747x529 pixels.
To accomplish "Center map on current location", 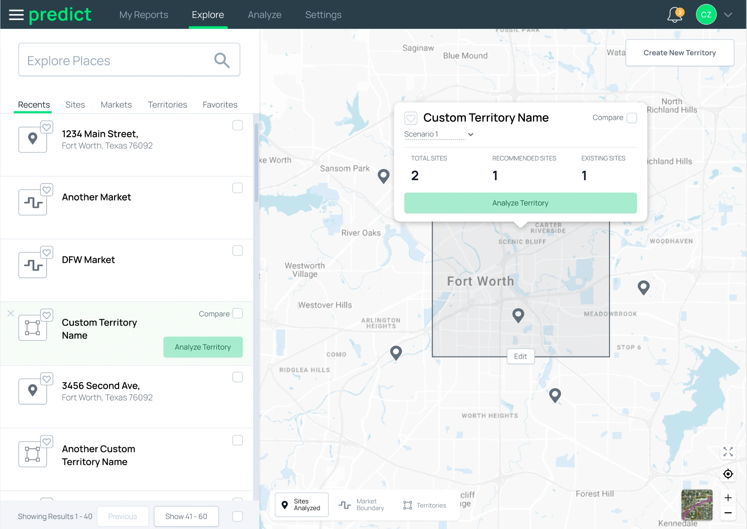I will tap(728, 474).
